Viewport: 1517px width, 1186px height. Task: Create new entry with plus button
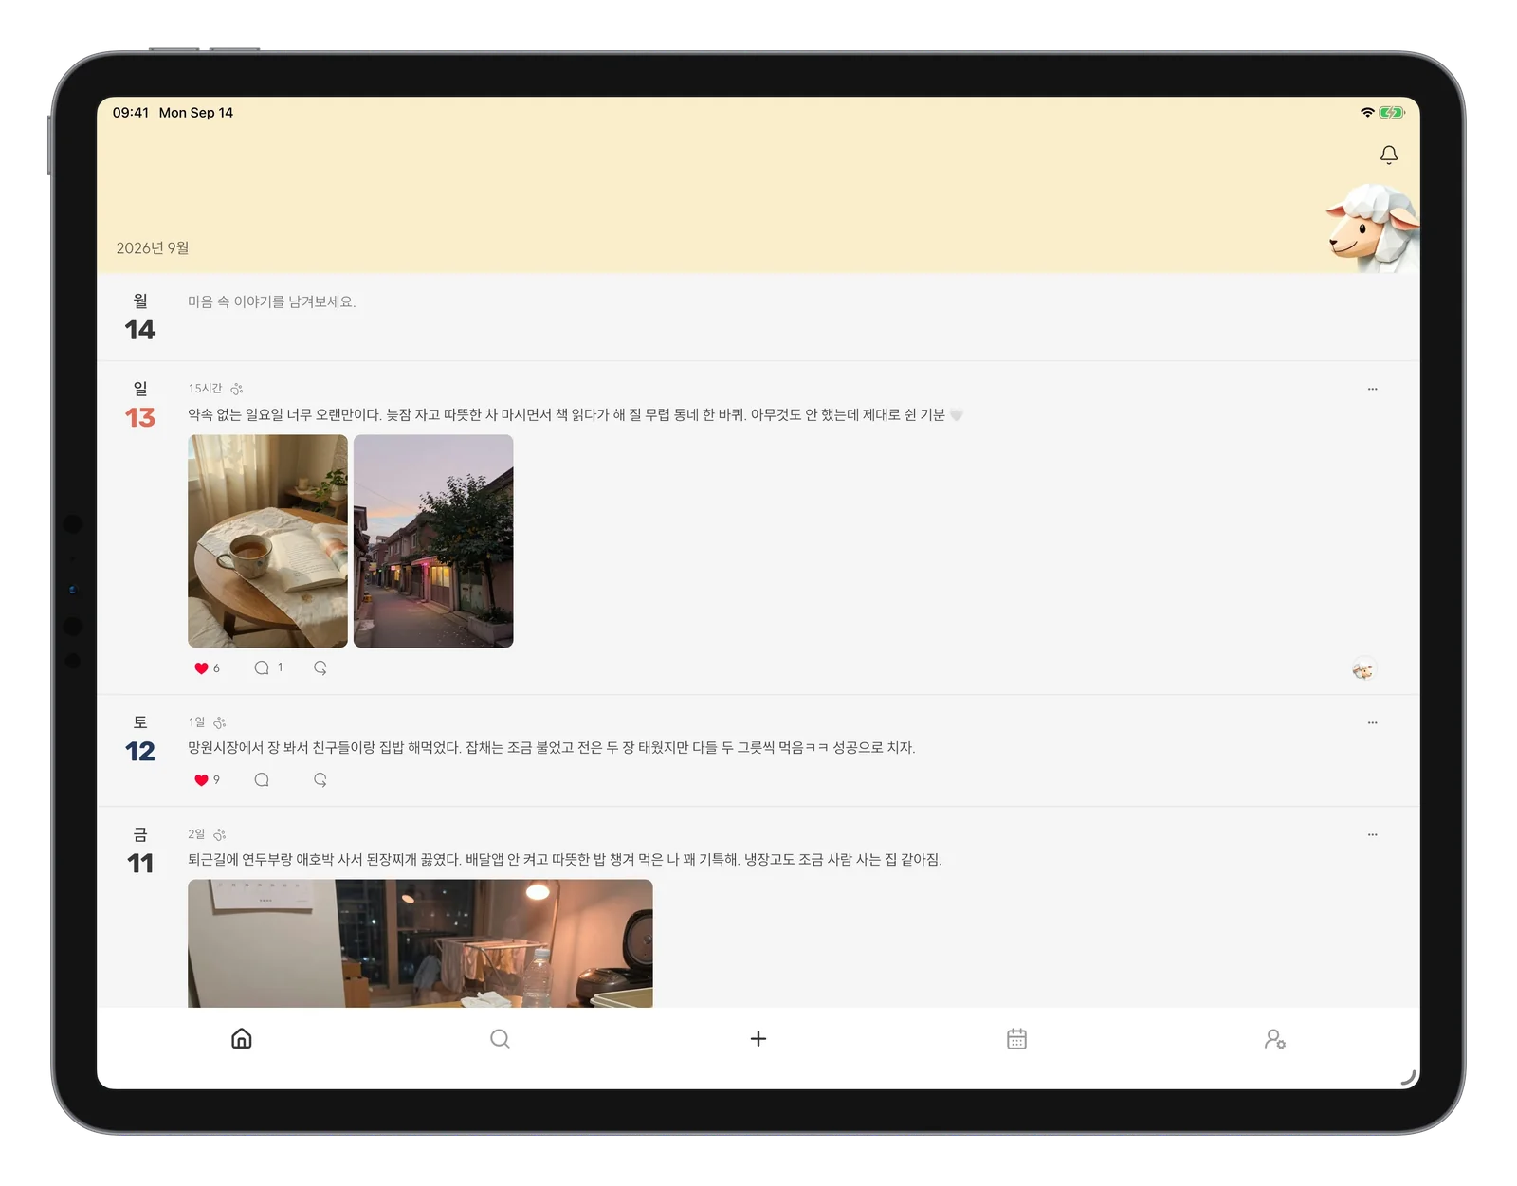758,1039
